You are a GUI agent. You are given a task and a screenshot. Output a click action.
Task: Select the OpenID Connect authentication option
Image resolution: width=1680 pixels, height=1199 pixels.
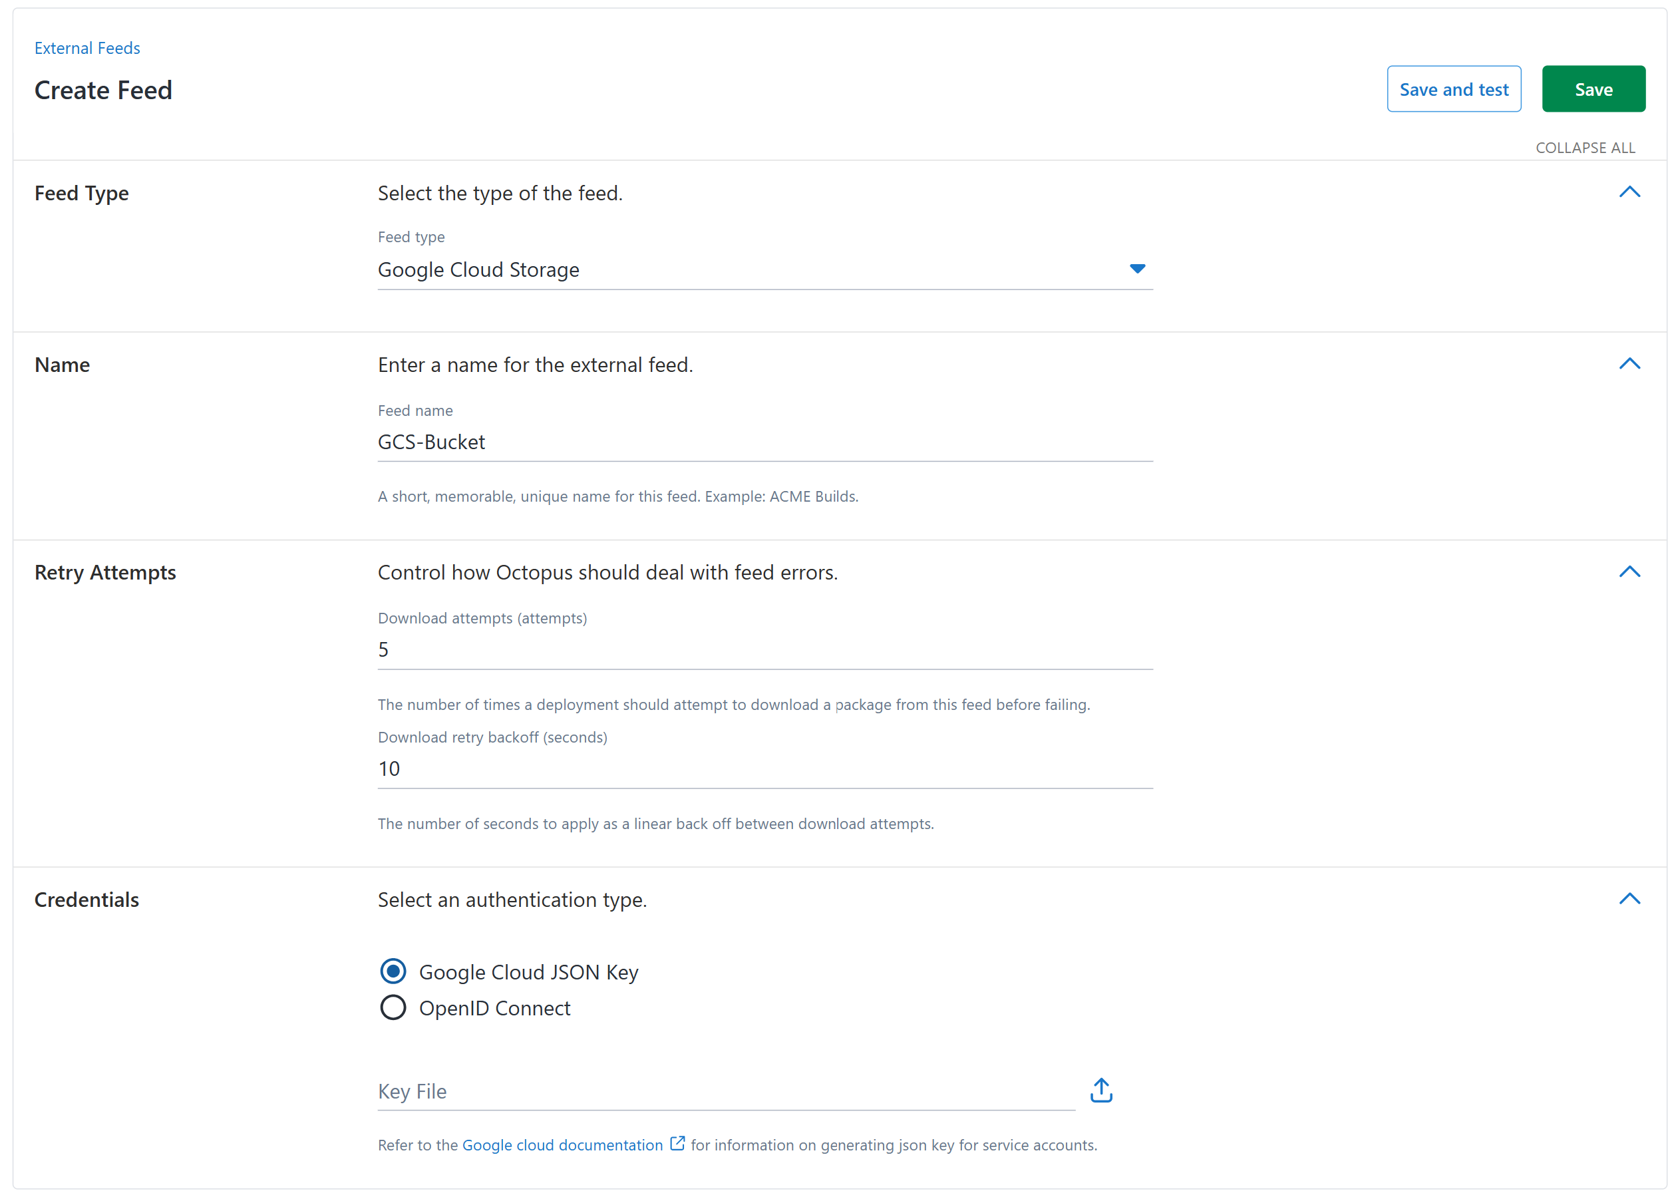393,1007
